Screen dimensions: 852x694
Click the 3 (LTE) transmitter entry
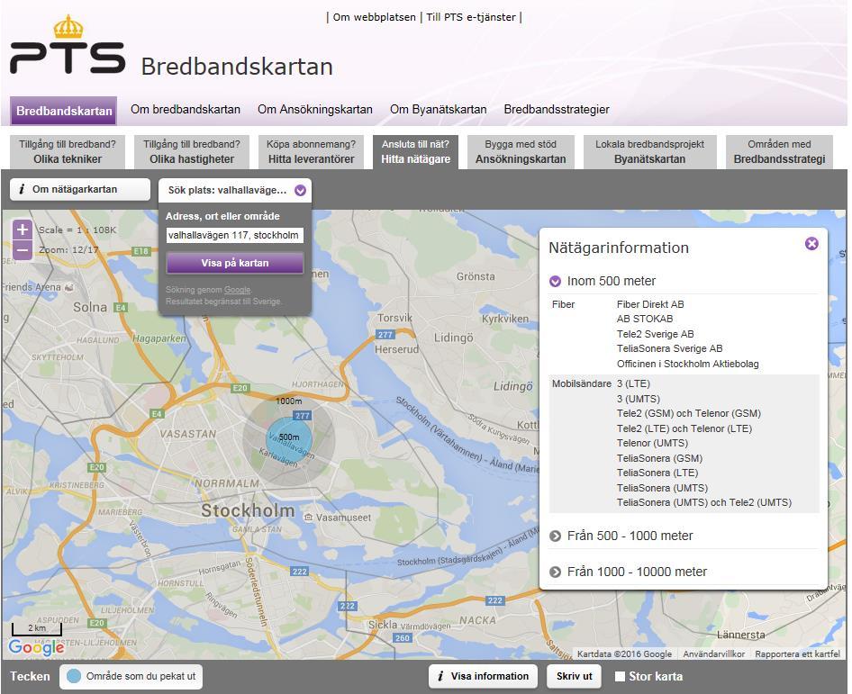click(633, 383)
